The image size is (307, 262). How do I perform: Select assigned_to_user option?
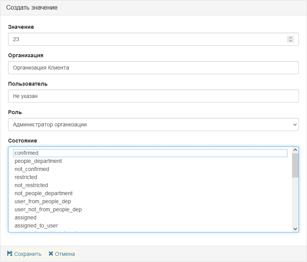[x=36, y=226]
